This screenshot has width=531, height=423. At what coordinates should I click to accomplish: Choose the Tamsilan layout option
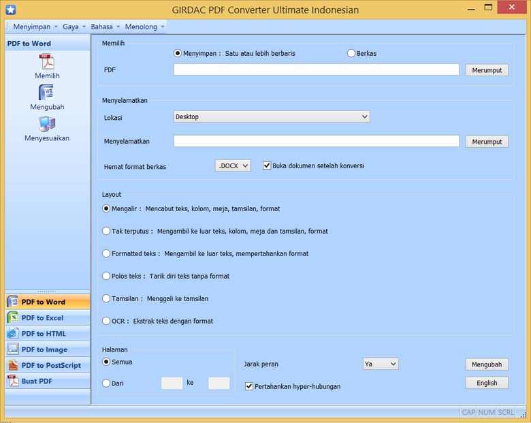106,298
